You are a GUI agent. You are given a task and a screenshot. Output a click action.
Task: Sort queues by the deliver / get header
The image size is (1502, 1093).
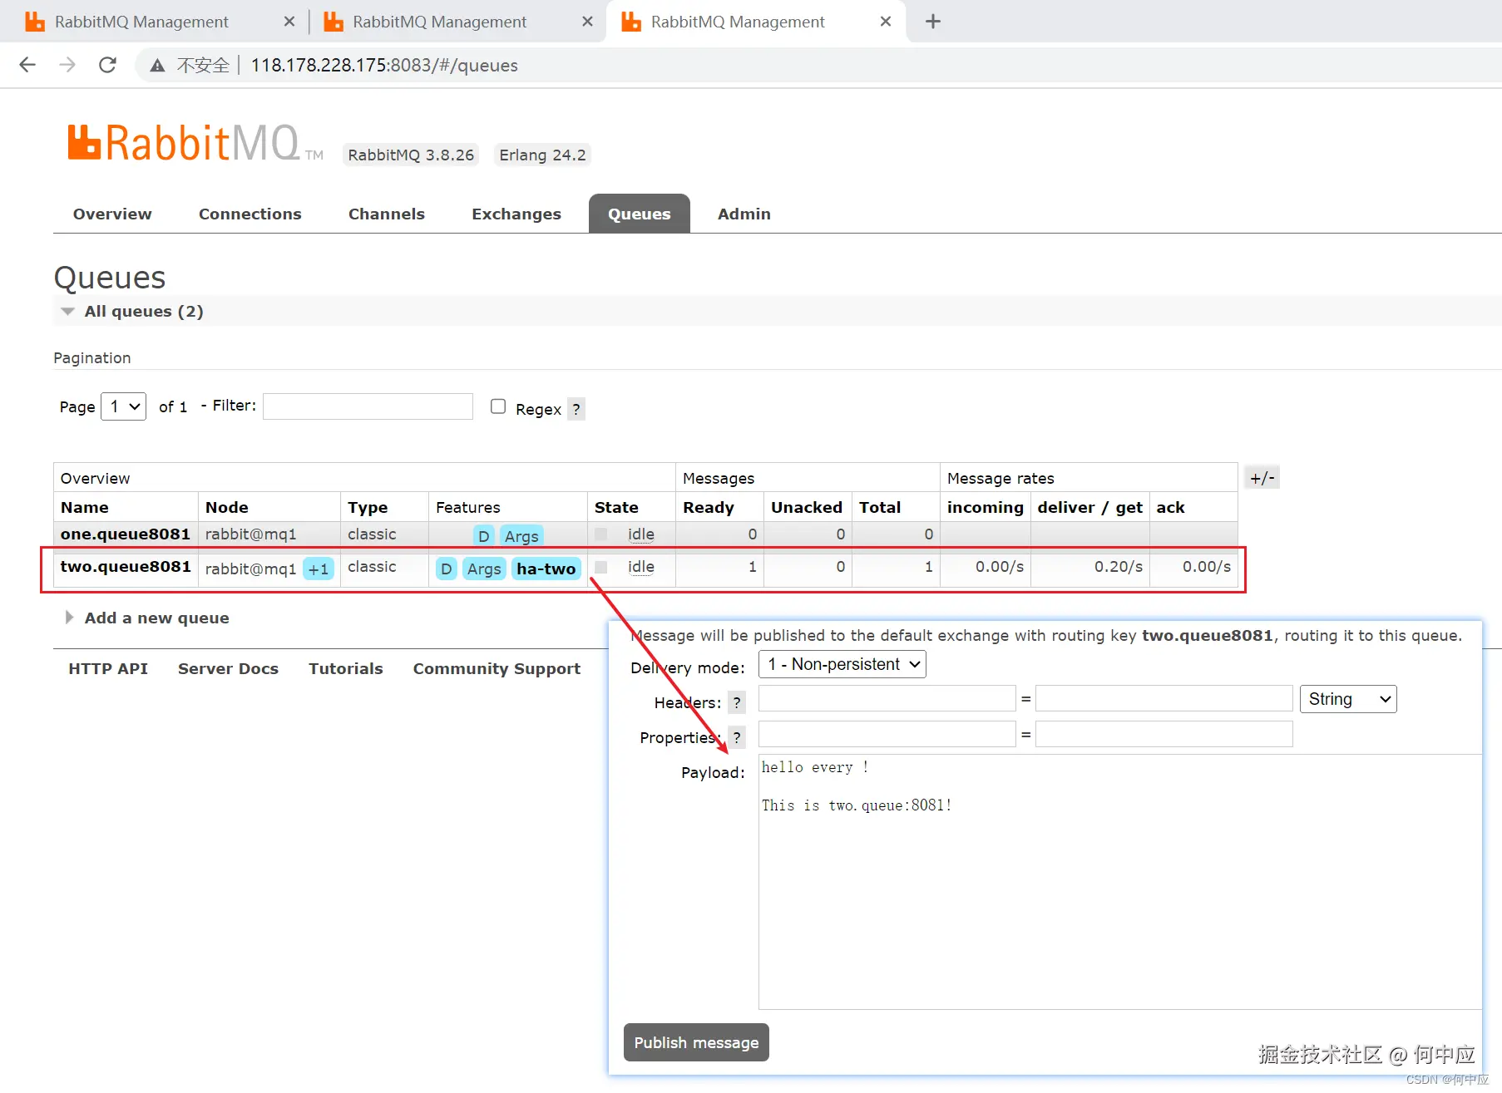click(1090, 507)
